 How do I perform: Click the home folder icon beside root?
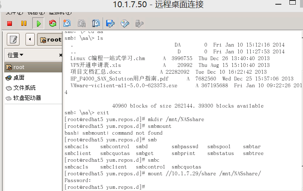tap(8, 67)
